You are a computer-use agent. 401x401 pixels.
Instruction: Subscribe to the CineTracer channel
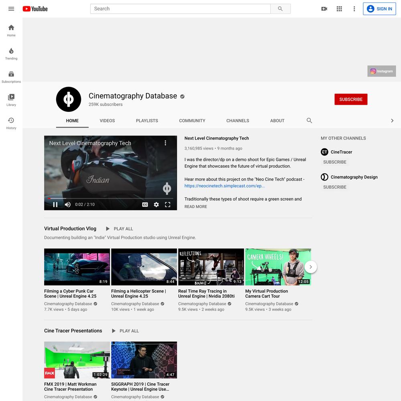coord(335,162)
